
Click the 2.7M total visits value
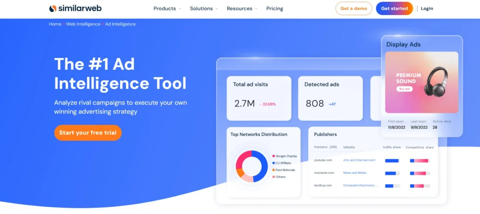pyautogui.click(x=244, y=104)
